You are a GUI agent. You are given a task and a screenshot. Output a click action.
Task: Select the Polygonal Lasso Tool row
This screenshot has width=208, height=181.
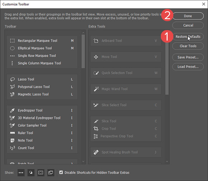(34, 87)
